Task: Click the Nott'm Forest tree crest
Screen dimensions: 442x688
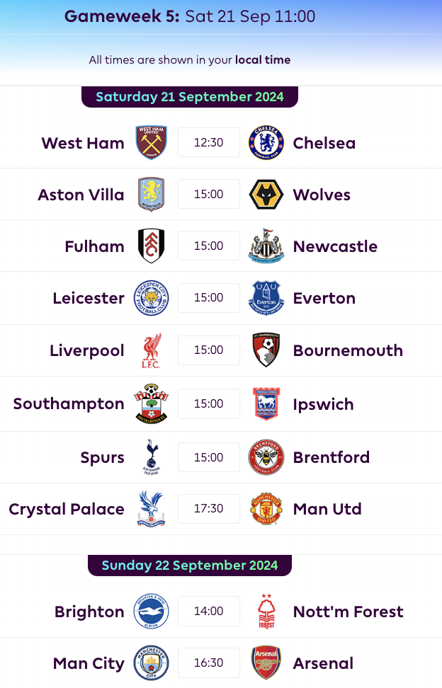Action: (x=266, y=611)
